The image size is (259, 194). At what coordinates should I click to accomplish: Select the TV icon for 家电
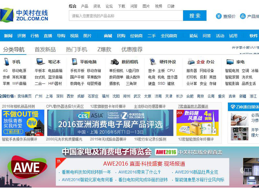(x=230, y=62)
